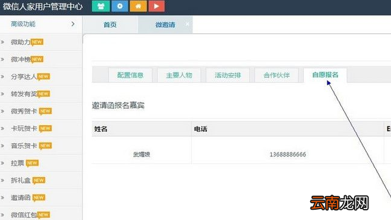Click the NEW badge next to 音乐贺卡
Viewport: 391px width, 220px height.
[45, 146]
